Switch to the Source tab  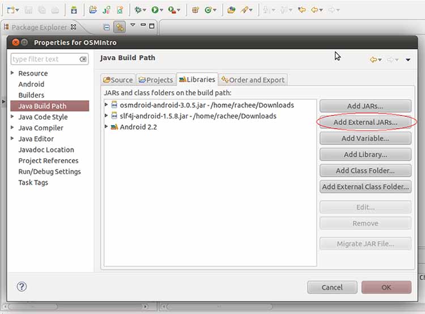118,80
